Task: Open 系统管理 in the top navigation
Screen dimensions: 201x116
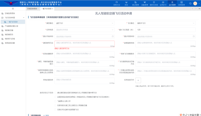Action: tap(182, 3)
